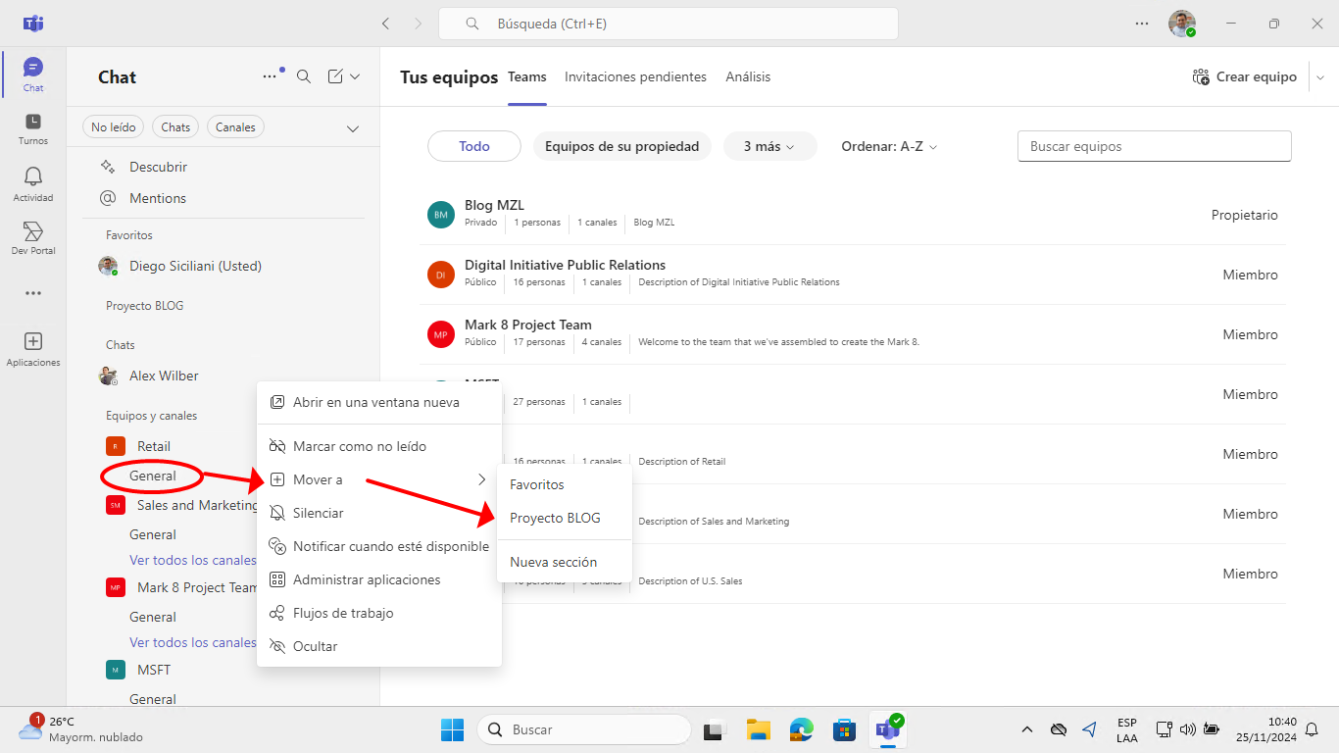This screenshot has height=753, width=1339.
Task: Open settings and more ellipsis in title bar
Action: (1141, 24)
